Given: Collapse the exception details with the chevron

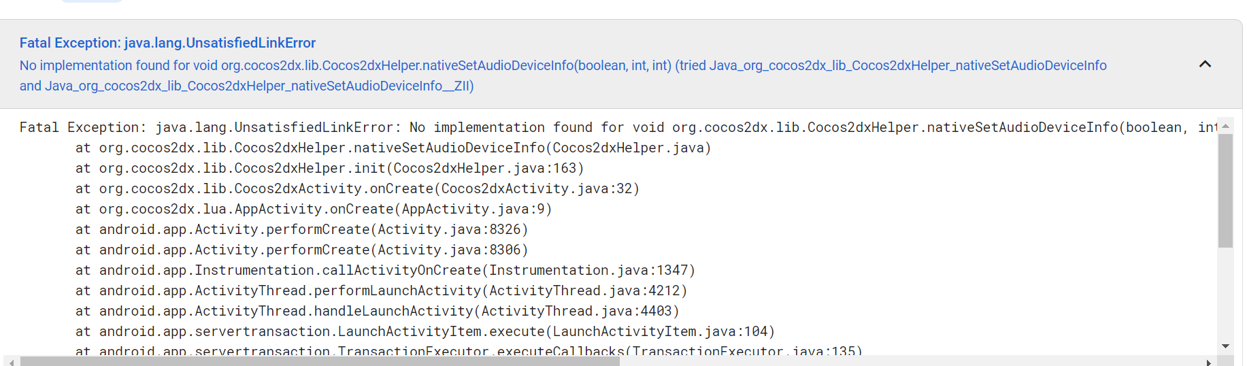Looking at the screenshot, I should (1205, 64).
